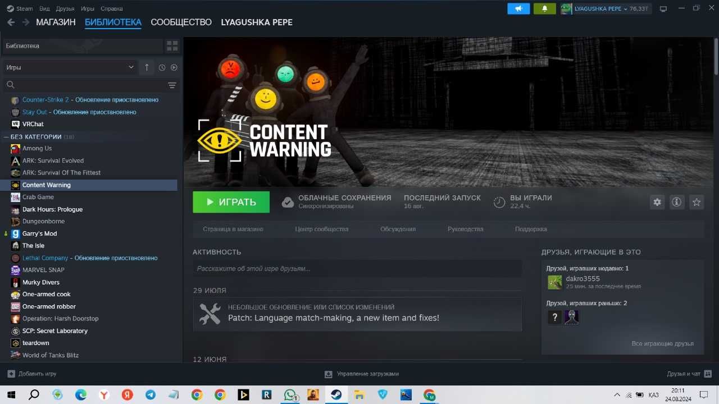
Task: Click the green ИГРАТЬ button
Action: [x=231, y=202]
